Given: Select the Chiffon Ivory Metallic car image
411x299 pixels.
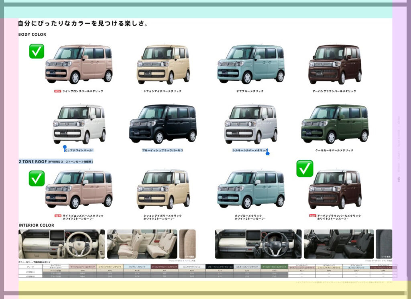Looking at the screenshot, I should point(163,65).
